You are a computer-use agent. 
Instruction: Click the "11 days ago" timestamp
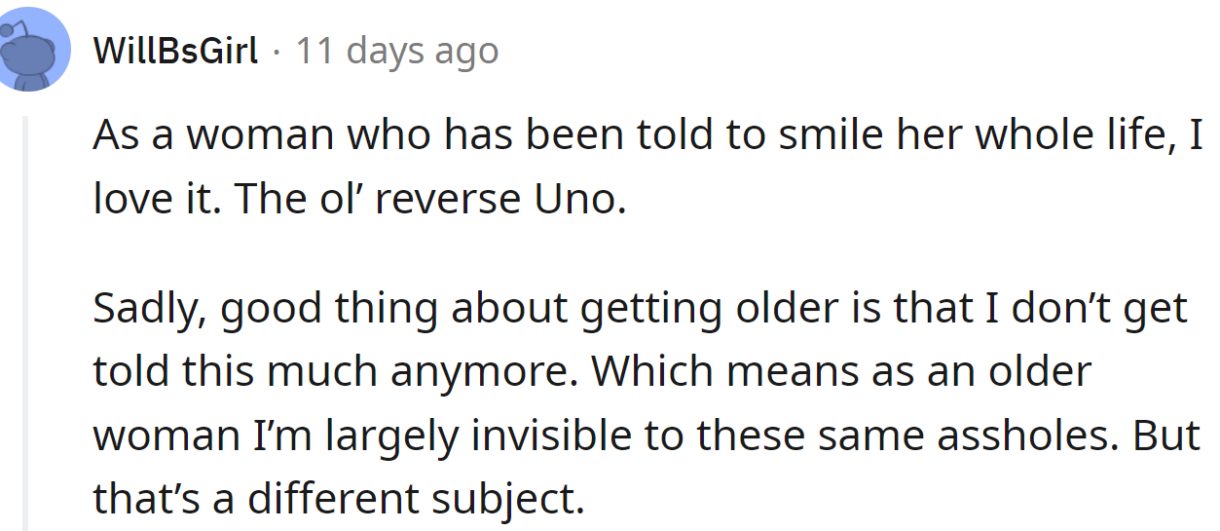397,51
